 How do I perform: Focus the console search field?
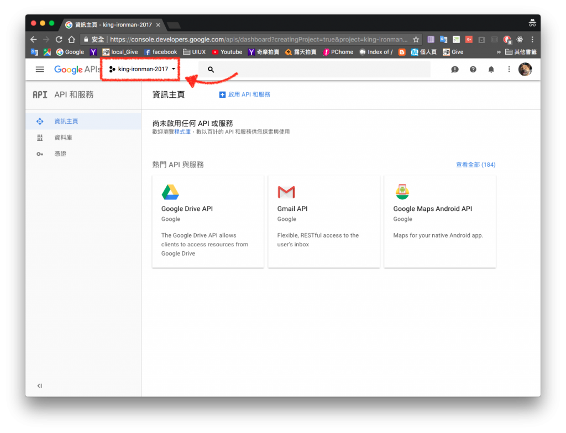[315, 69]
